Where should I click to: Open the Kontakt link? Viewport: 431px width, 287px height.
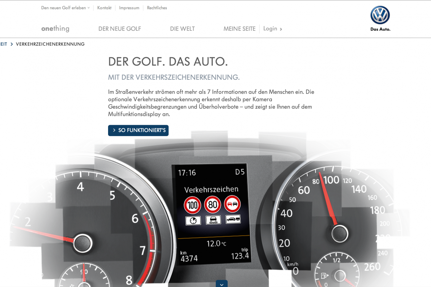tap(104, 8)
